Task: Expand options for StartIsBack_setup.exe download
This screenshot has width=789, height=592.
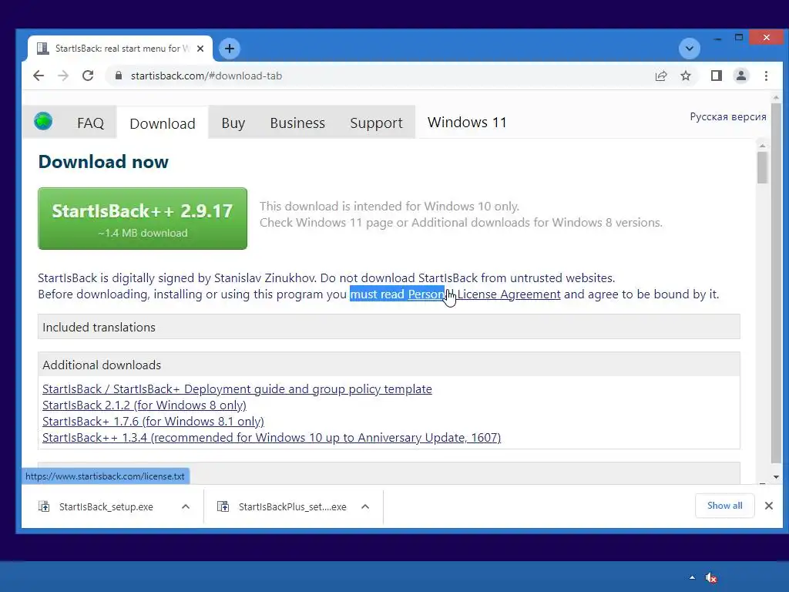Action: [x=186, y=507]
